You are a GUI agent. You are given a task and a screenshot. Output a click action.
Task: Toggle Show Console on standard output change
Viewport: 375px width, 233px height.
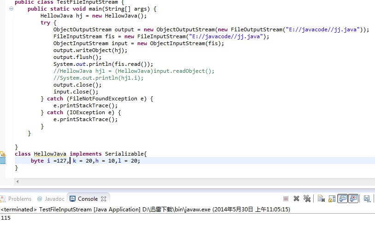click(343, 198)
